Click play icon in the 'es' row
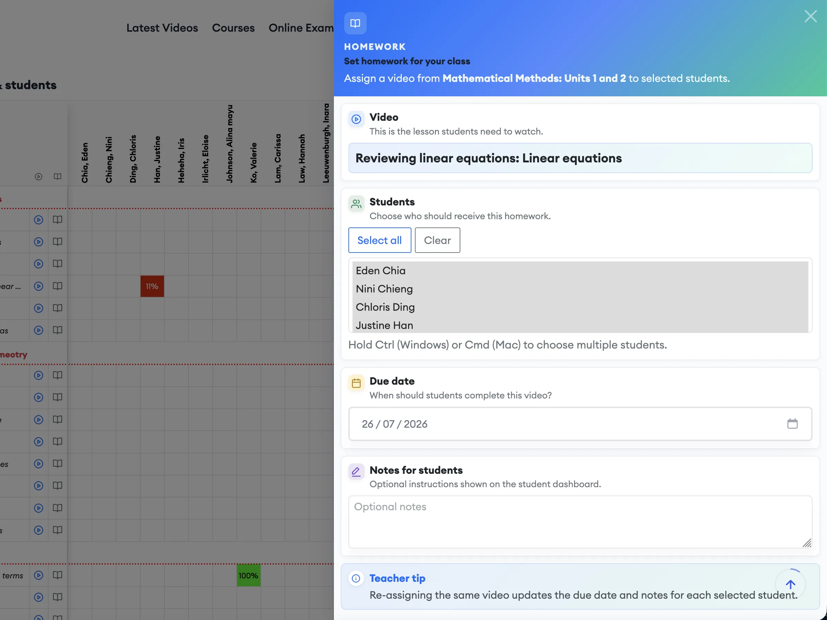 pos(39,464)
